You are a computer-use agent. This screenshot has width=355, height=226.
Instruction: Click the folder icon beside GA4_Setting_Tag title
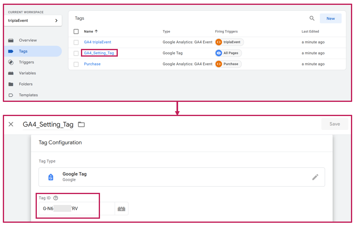pos(81,125)
